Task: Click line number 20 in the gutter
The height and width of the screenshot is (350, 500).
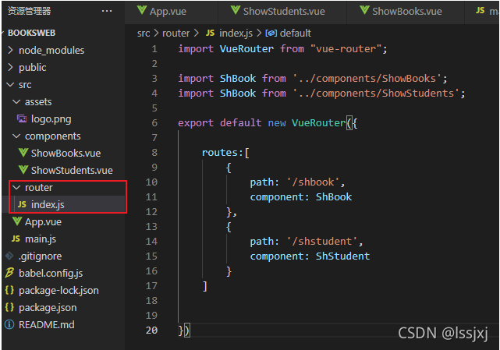Action: click(151, 331)
